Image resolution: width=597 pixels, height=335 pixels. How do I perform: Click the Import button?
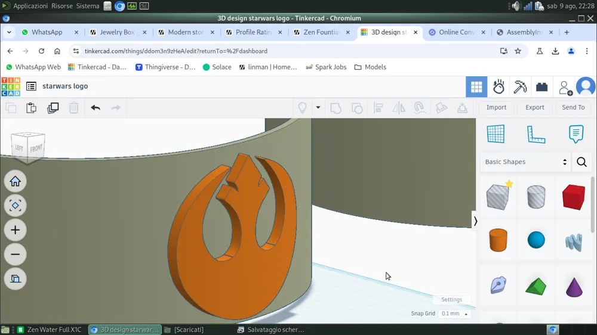click(496, 107)
